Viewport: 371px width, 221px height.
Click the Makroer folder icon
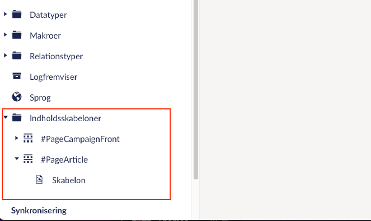pos(17,35)
